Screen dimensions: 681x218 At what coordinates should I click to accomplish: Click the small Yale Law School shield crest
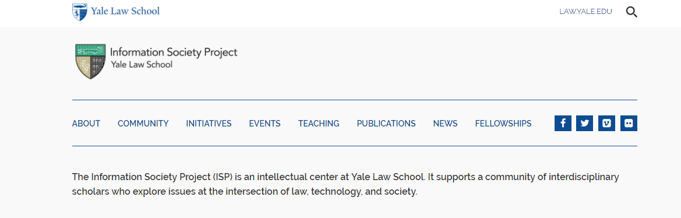point(80,12)
